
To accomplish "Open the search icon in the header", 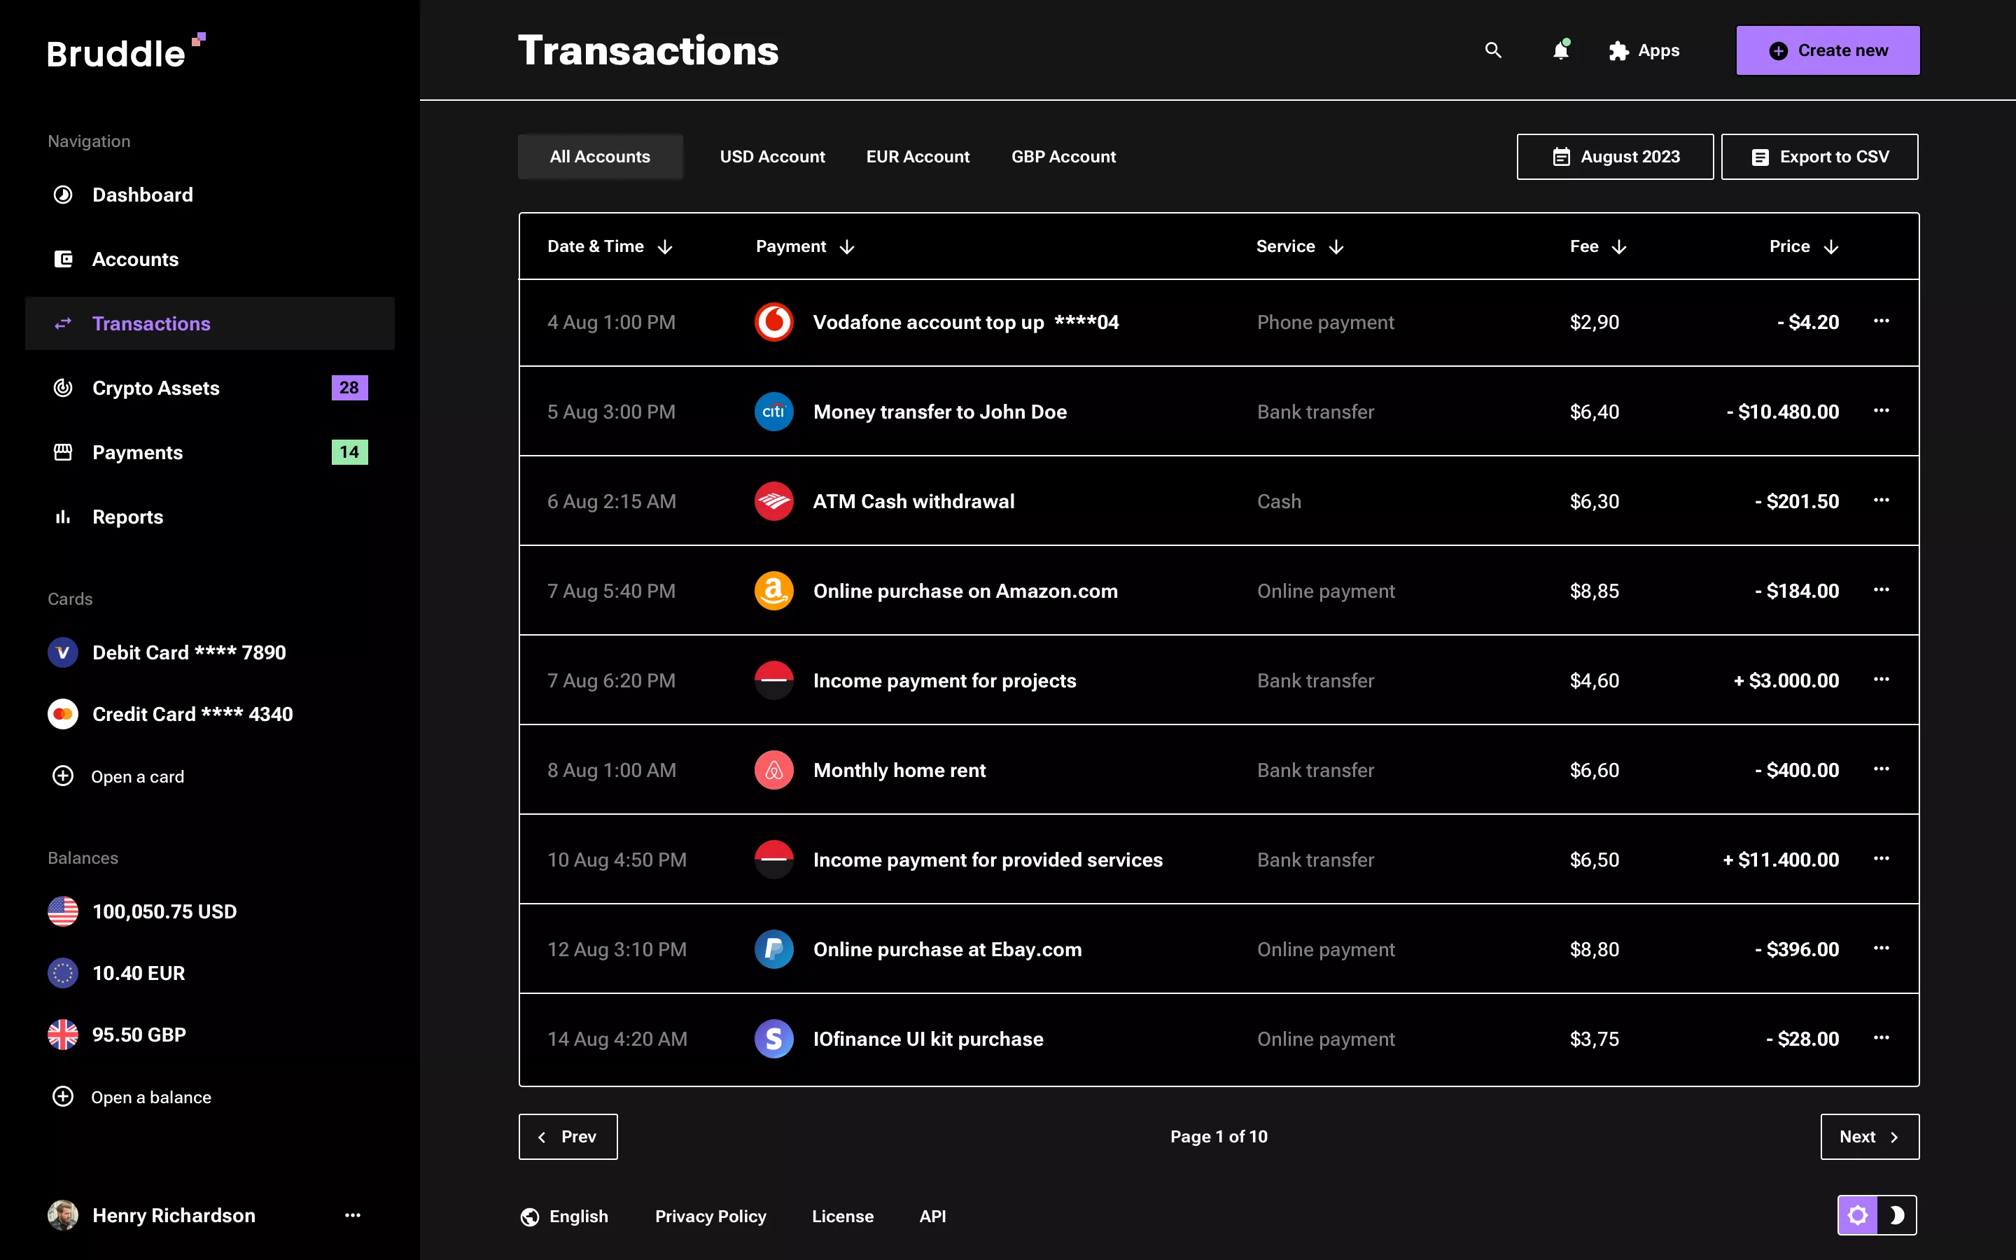I will [1493, 50].
